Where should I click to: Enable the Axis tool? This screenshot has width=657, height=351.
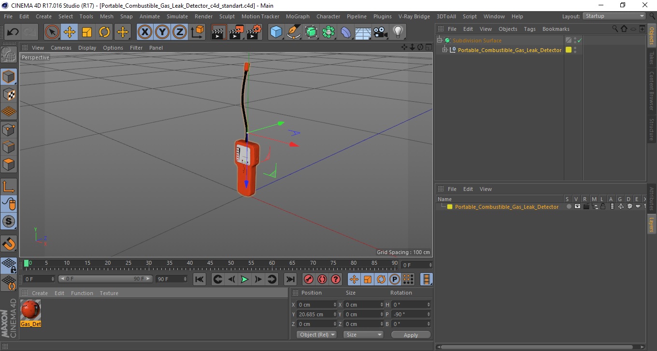click(9, 187)
